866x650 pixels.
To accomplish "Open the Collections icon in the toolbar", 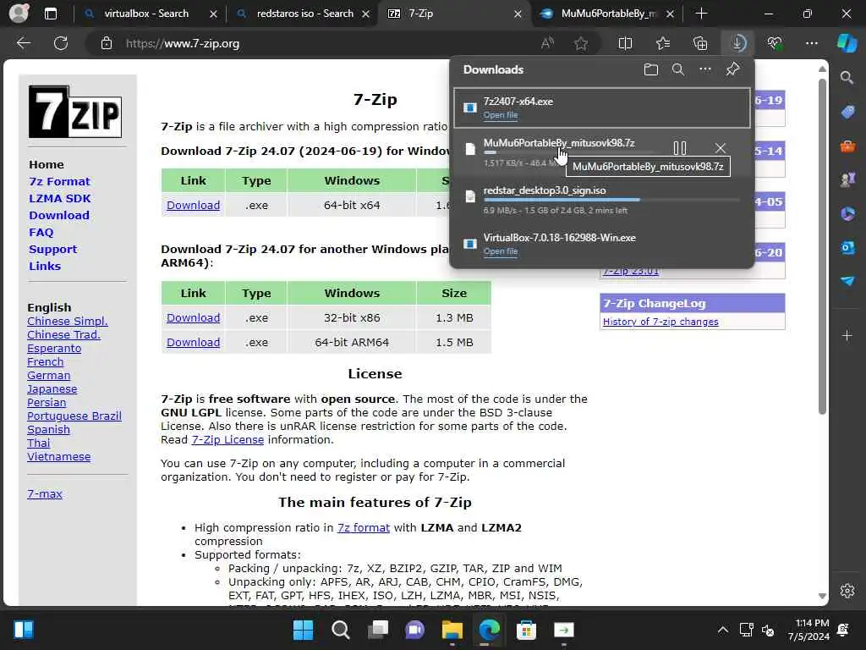I will pos(700,43).
